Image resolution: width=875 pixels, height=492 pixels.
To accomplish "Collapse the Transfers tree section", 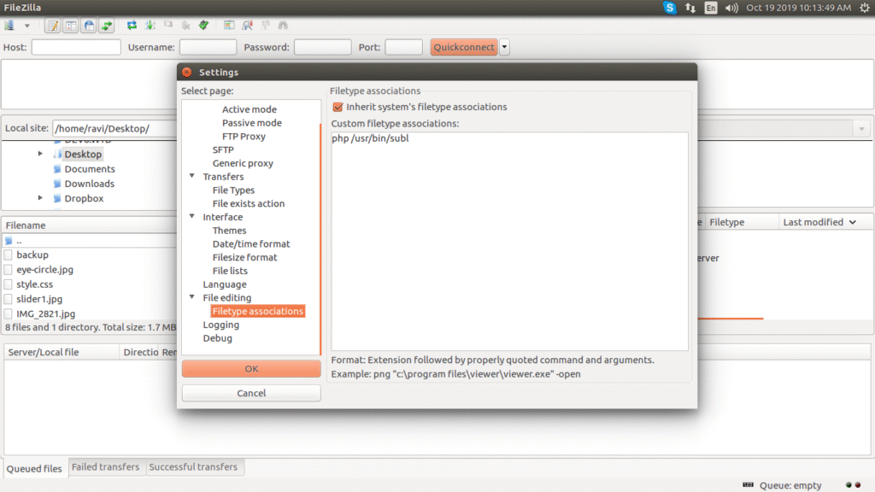I will point(192,177).
